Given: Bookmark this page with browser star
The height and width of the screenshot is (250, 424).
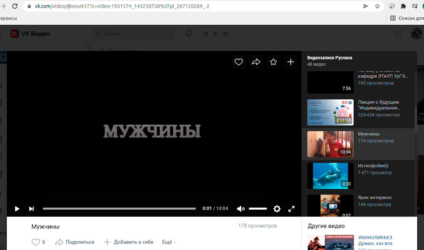Looking at the screenshot, I should point(377,6).
